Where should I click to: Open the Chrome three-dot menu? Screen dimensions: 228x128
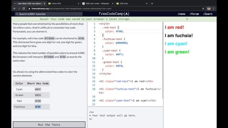(x=213, y=9)
